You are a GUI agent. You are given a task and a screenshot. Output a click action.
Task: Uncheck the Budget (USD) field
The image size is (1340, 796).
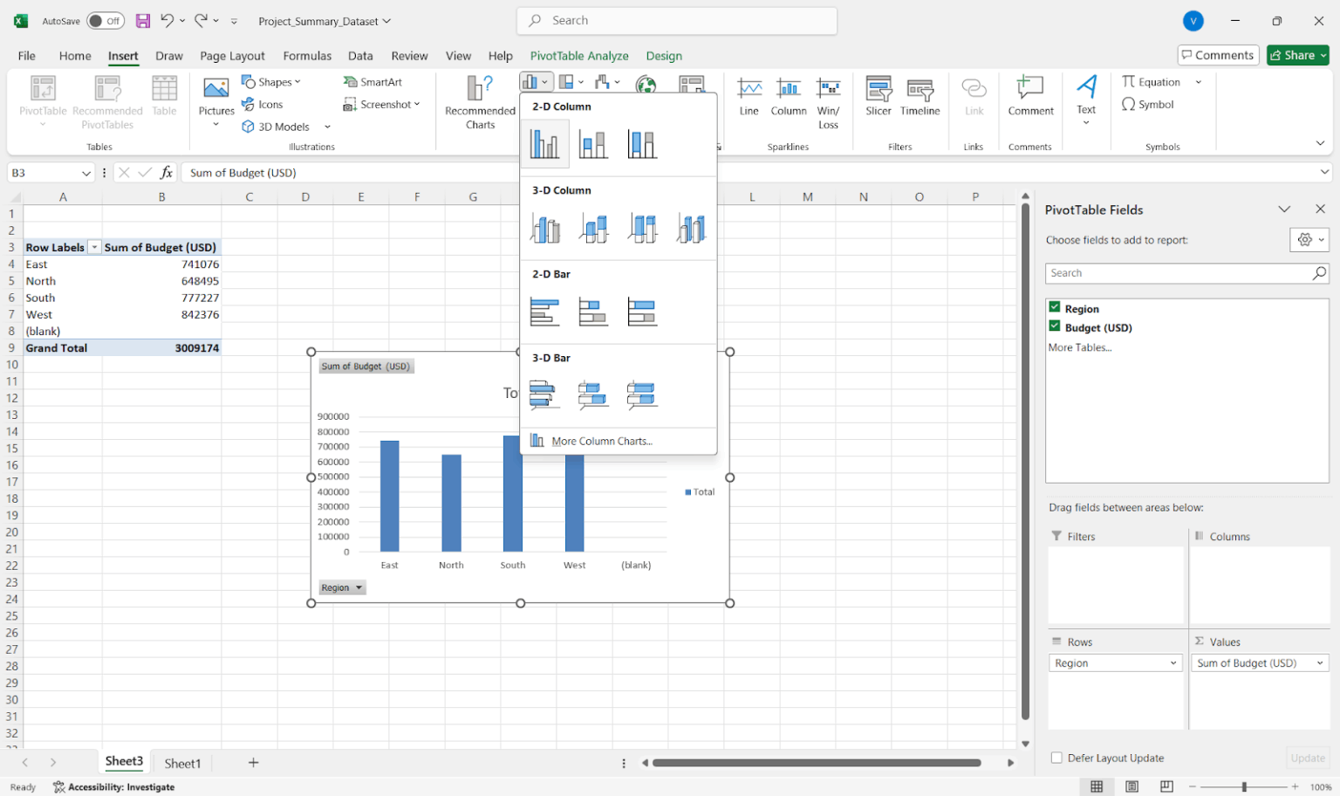(x=1054, y=327)
